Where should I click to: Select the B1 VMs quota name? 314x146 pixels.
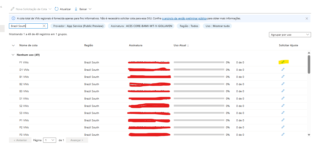[x=24, y=77]
